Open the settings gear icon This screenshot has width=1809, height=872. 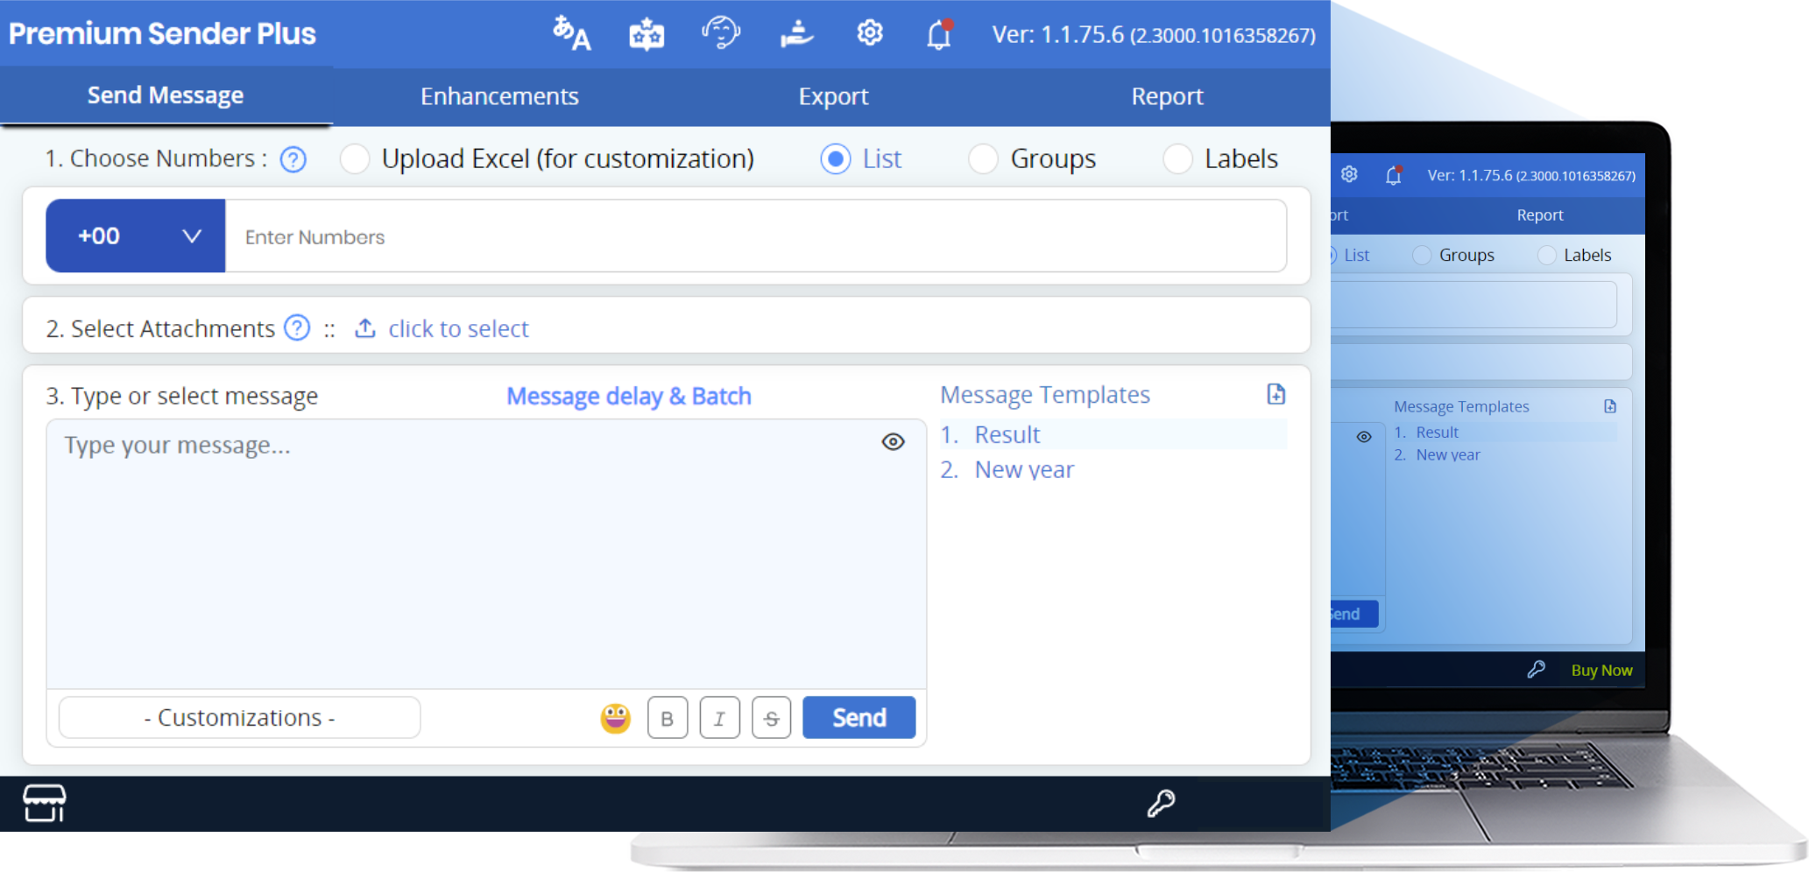(869, 34)
